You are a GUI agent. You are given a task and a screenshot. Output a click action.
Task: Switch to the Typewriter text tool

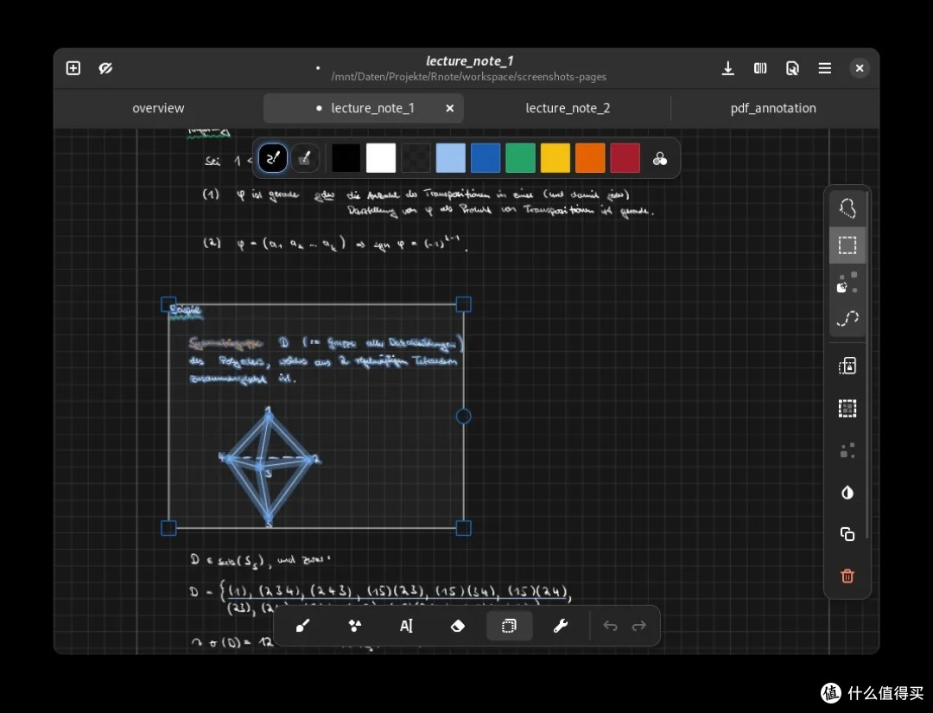(x=406, y=626)
